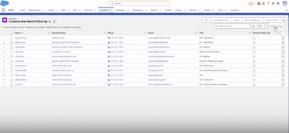
Task: Open the Help question mark icon
Action: coord(268,3)
